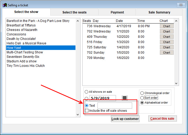Select the All shows on sale option
Viewport: 188px width, 135px height.
(x=86, y=92)
